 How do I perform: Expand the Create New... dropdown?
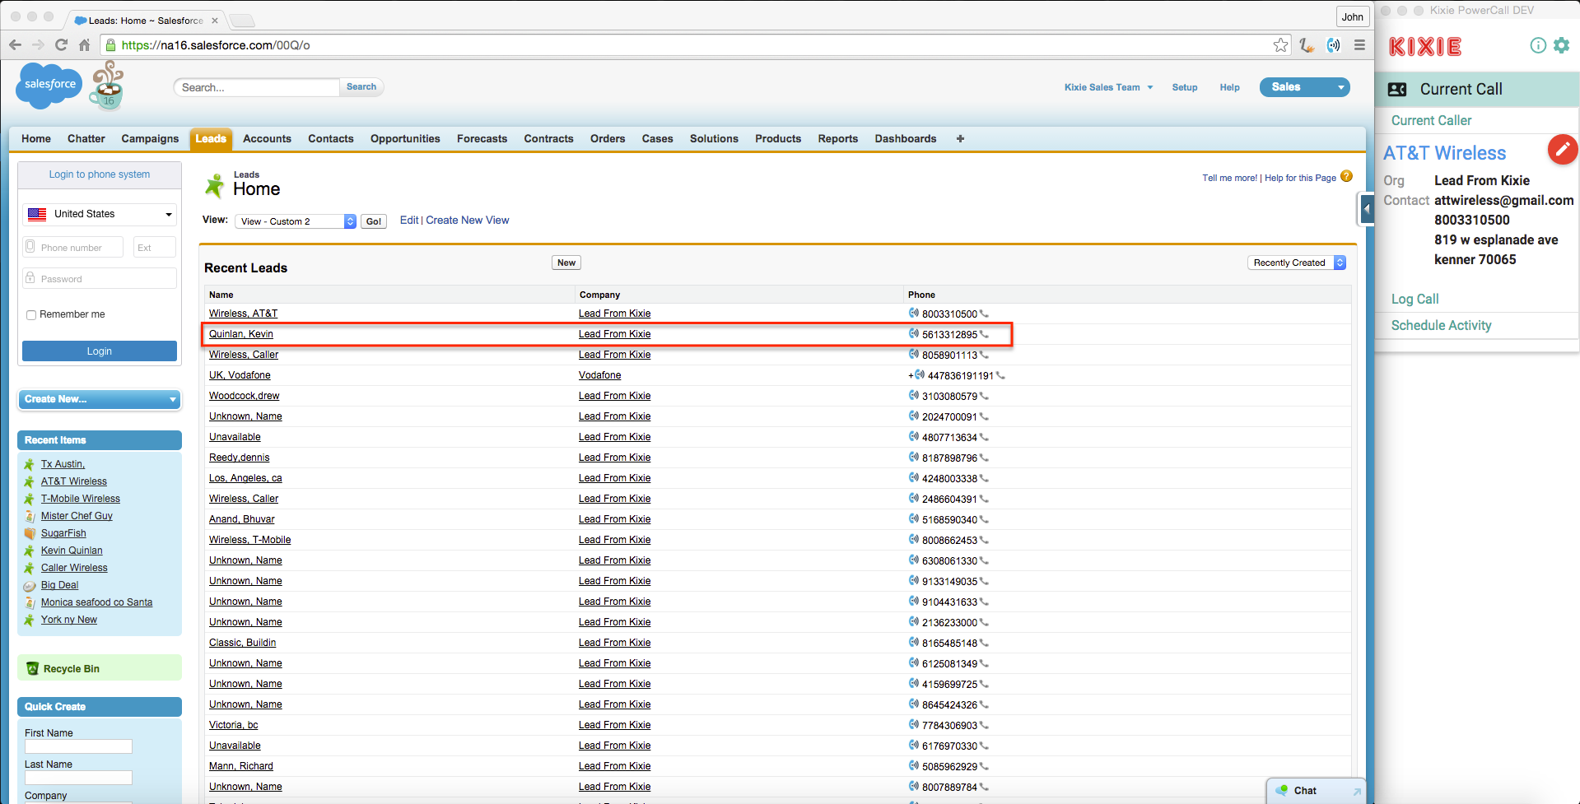click(x=100, y=399)
